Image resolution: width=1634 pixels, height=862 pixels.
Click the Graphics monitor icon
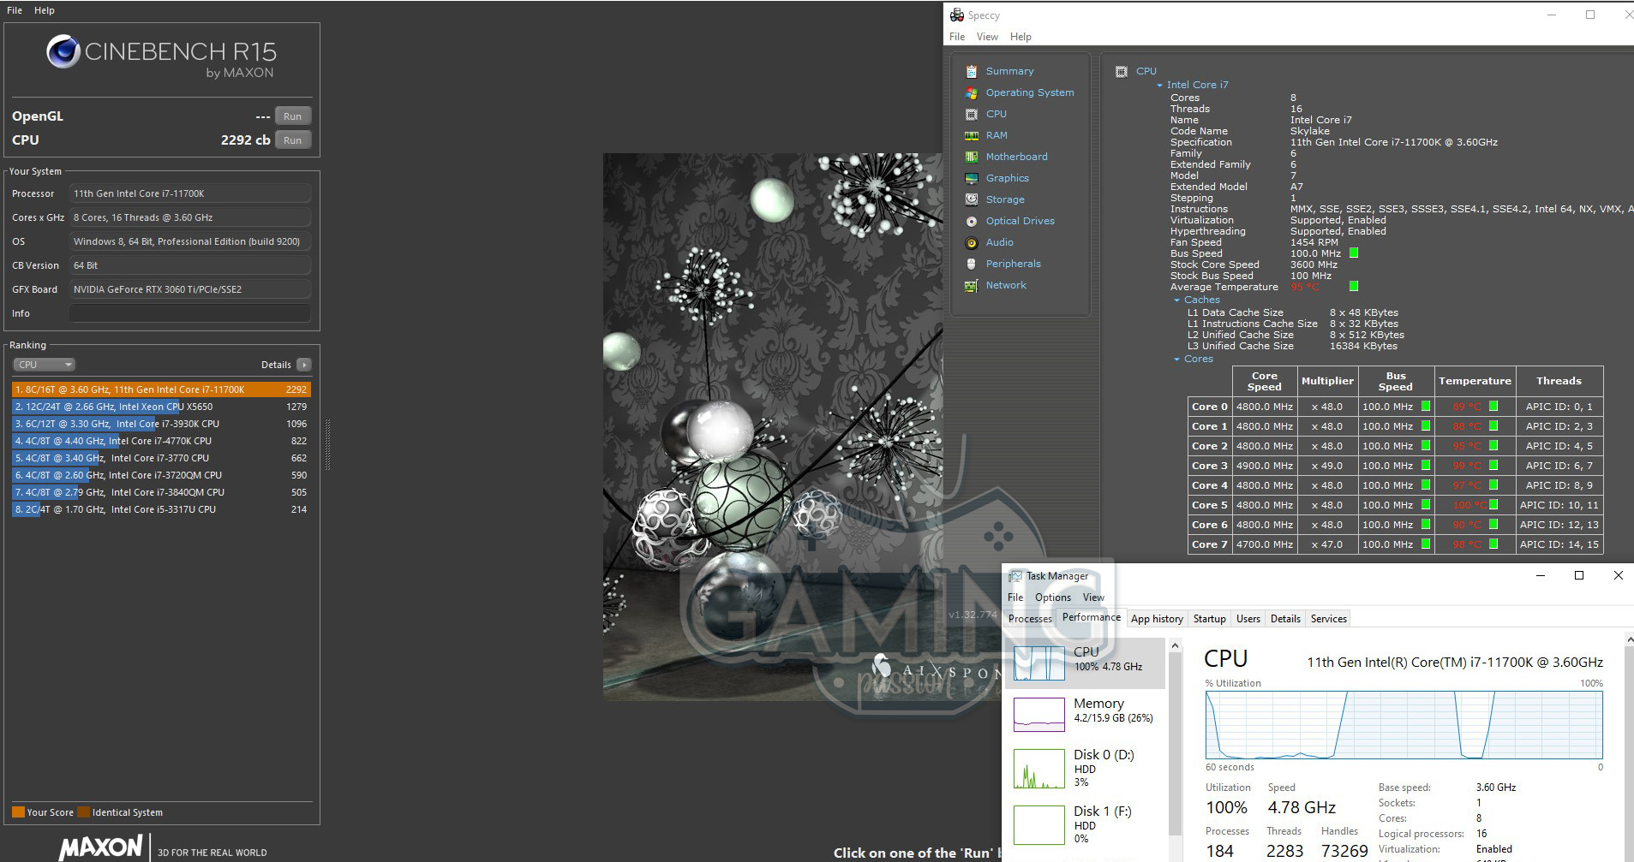click(971, 178)
